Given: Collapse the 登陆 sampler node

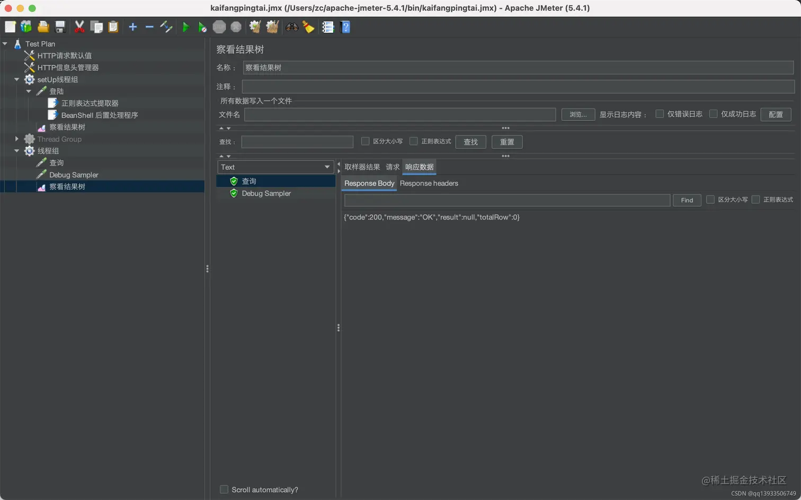Looking at the screenshot, I should (x=29, y=91).
